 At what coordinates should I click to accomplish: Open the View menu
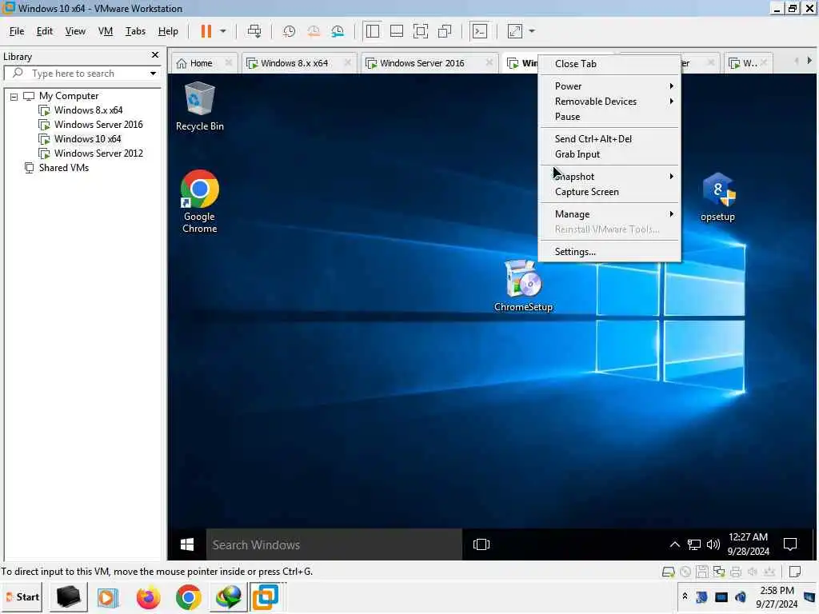75,31
